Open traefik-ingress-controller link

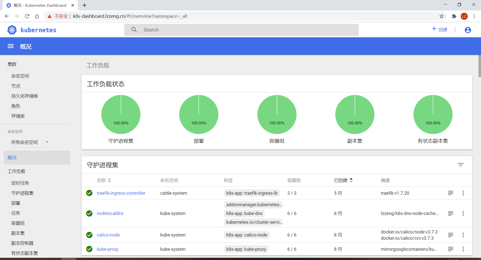point(121,193)
